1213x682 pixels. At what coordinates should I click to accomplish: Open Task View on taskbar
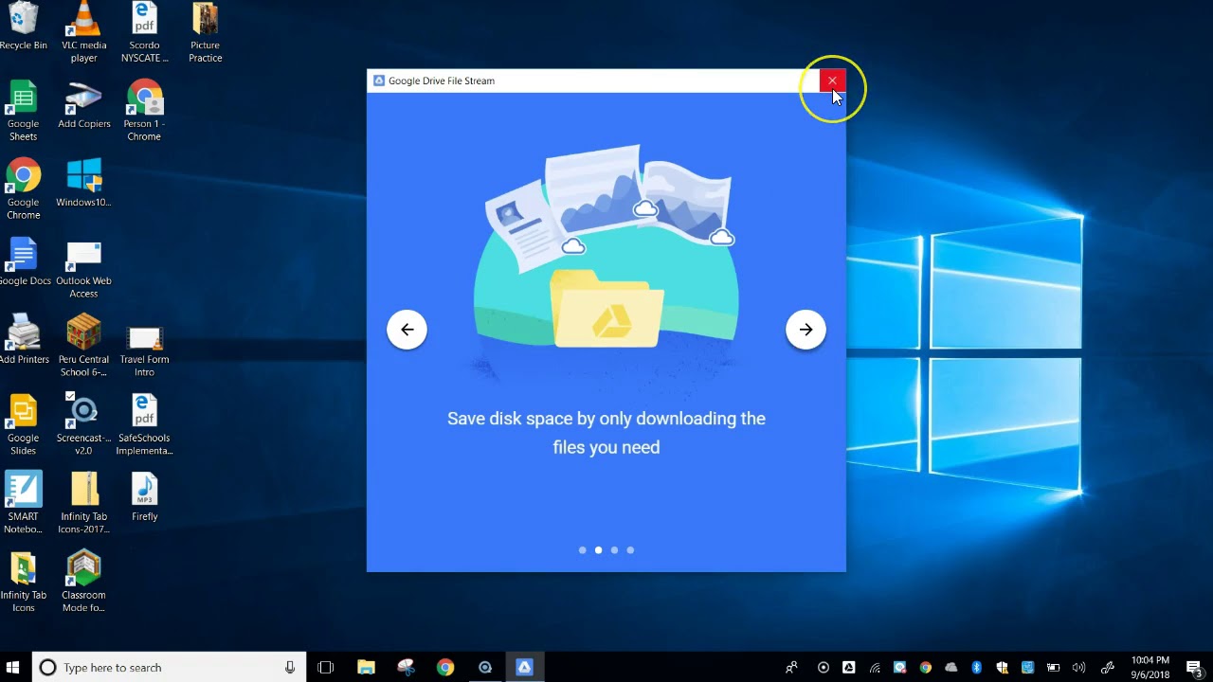(326, 668)
